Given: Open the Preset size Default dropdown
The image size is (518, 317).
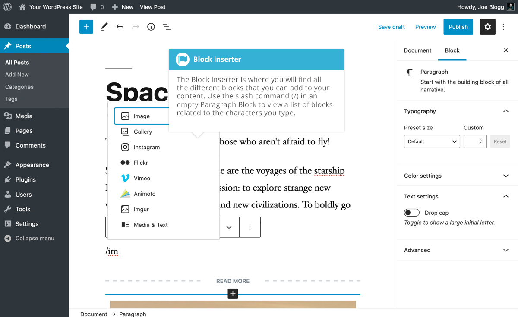Looking at the screenshot, I should coord(432,141).
